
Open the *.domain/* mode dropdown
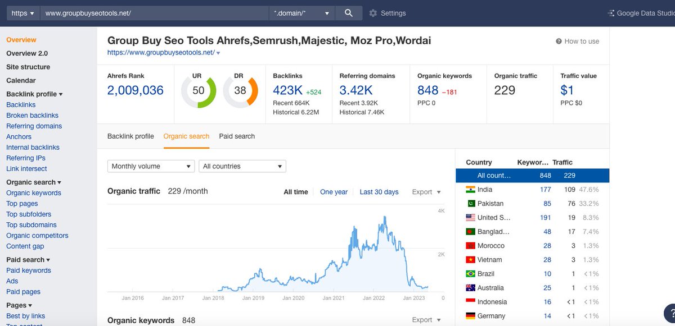point(301,13)
